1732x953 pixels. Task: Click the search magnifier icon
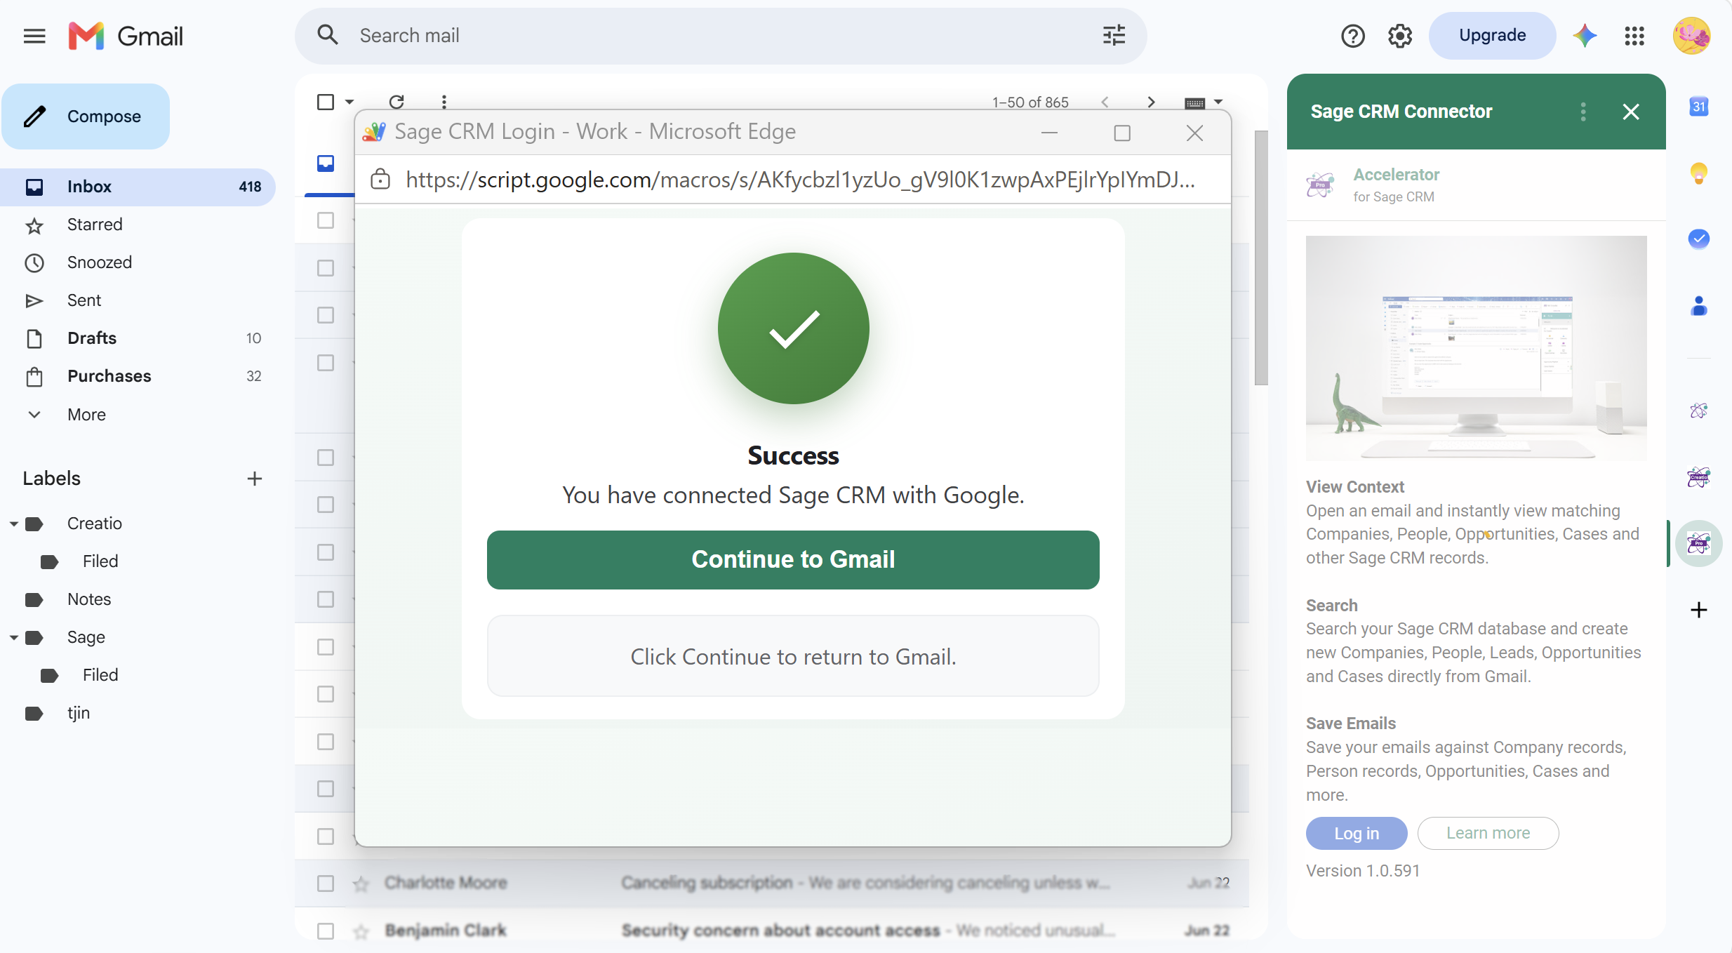(328, 35)
